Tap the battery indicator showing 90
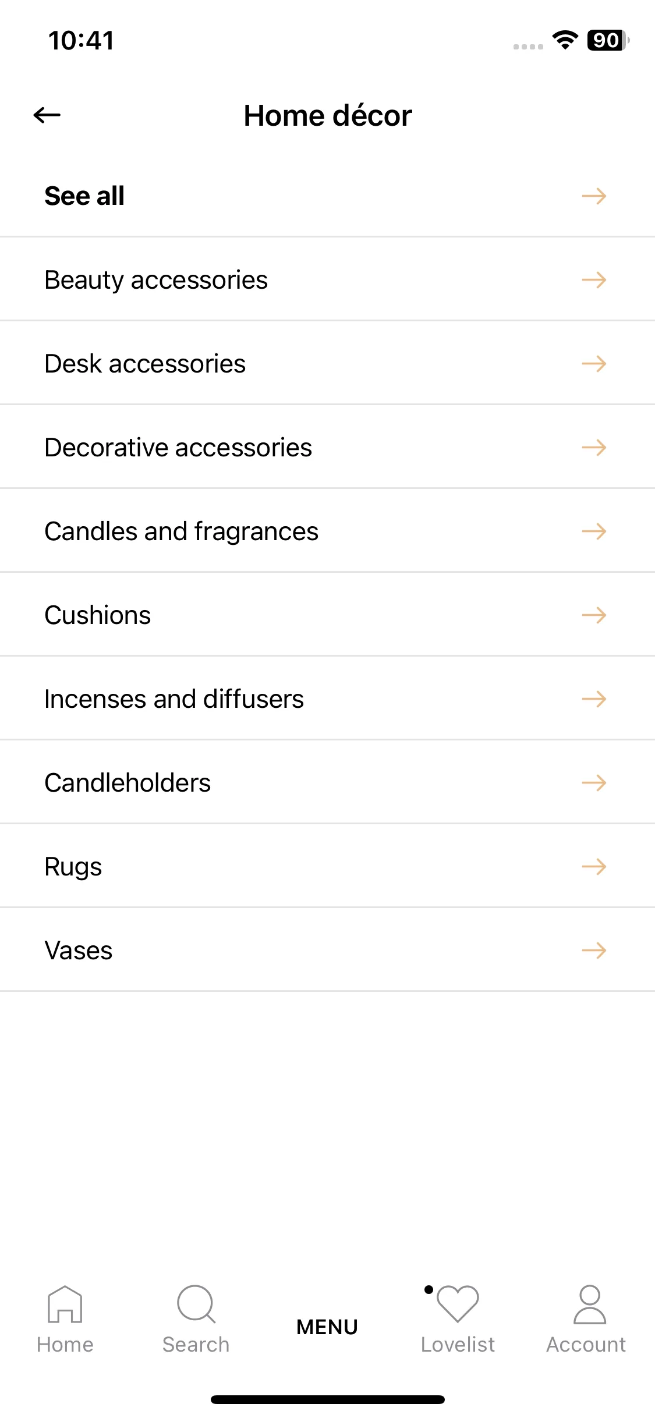The width and height of the screenshot is (655, 1418). [x=608, y=40]
